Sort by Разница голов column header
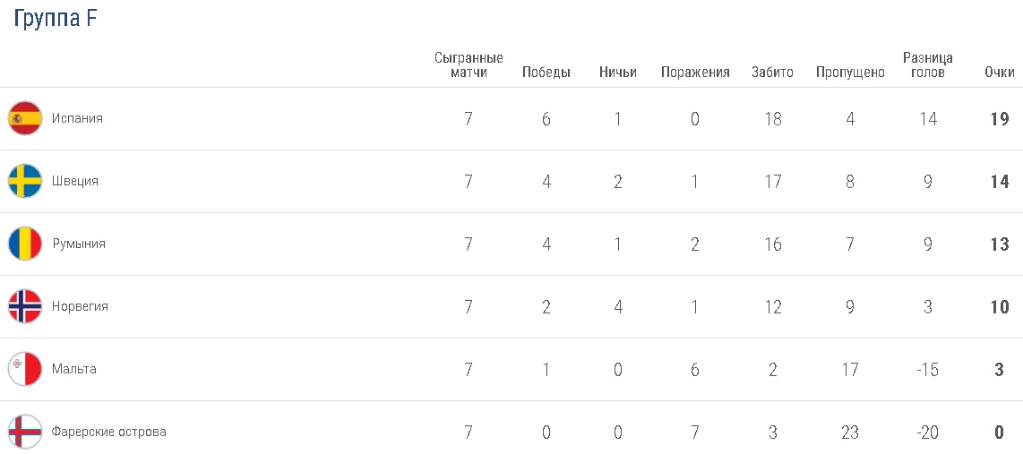The height and width of the screenshot is (454, 1023). (x=928, y=65)
